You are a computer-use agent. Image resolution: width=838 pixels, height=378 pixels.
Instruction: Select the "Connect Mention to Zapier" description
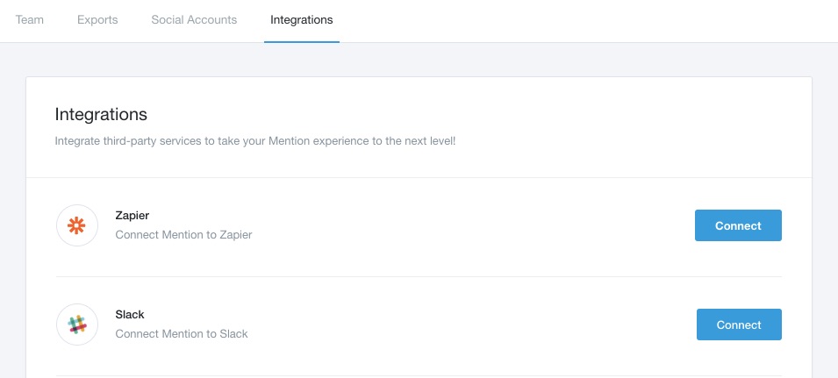(184, 234)
